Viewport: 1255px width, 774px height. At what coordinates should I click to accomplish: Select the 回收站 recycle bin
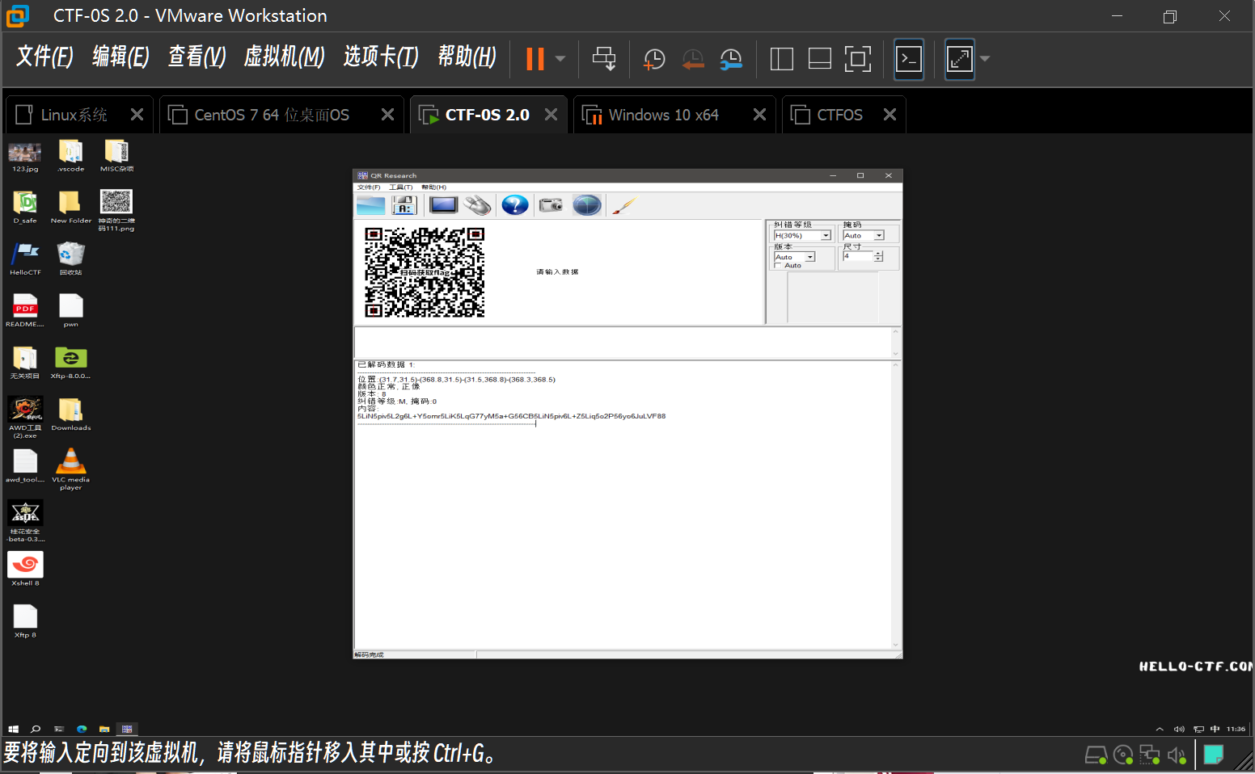coord(70,259)
